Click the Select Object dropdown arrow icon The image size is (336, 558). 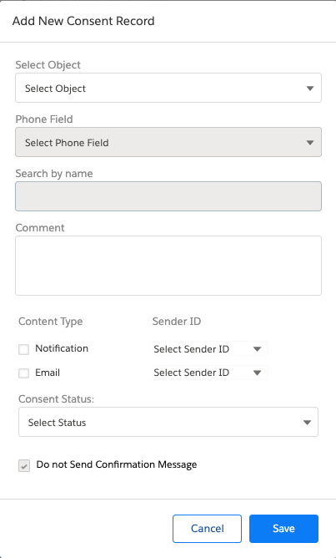point(309,89)
